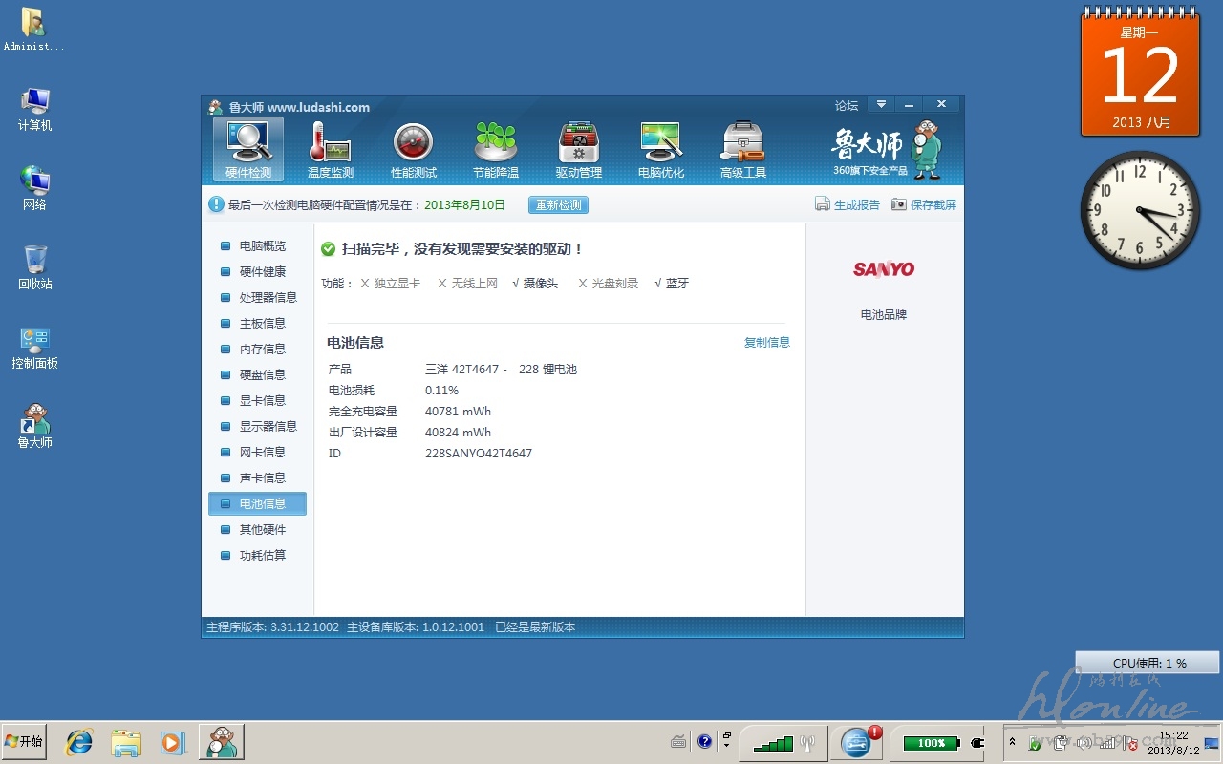Select 处理器信息 in the sidebar

(x=268, y=298)
